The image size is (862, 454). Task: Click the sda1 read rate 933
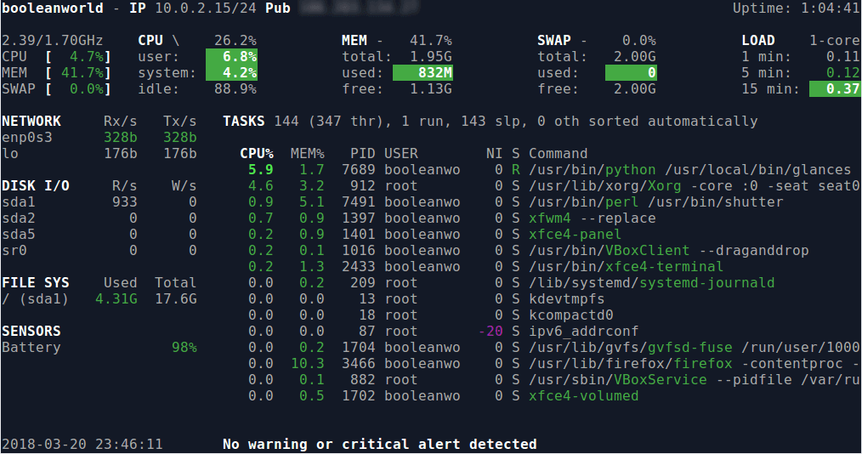125,201
